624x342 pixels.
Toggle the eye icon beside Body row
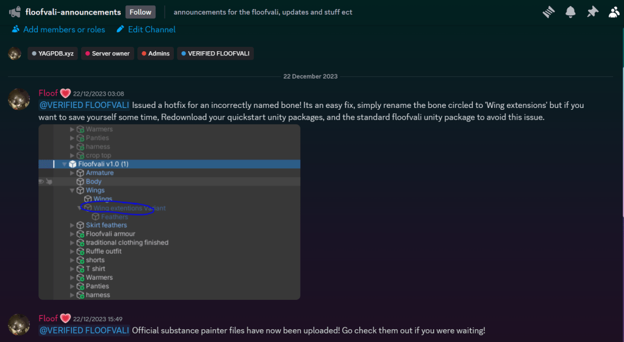coord(41,182)
